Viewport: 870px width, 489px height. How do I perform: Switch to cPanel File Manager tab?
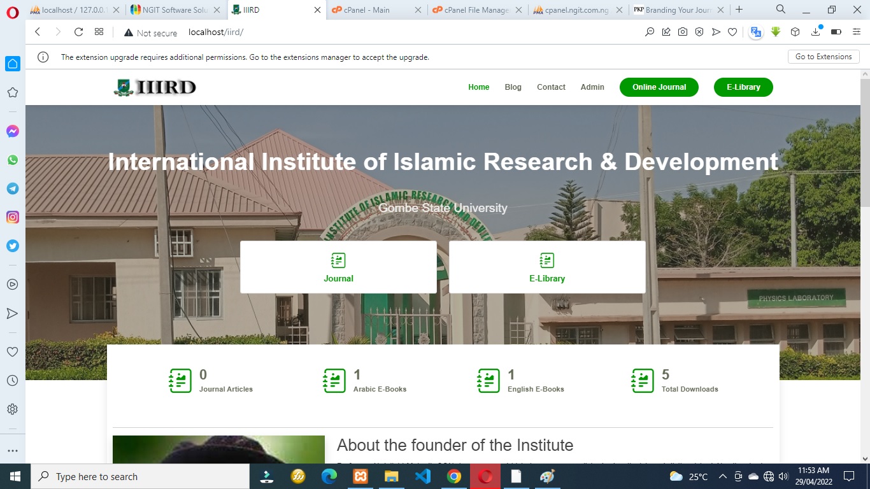476,10
